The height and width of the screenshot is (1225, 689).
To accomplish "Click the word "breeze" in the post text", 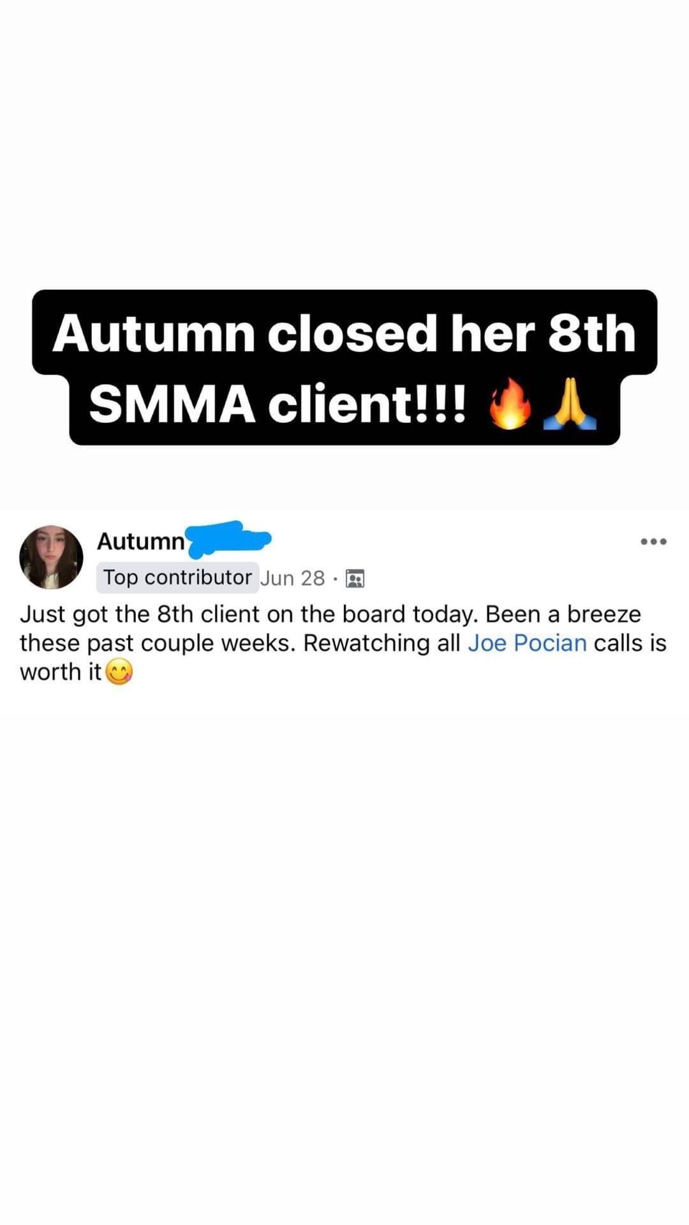I will coord(604,614).
